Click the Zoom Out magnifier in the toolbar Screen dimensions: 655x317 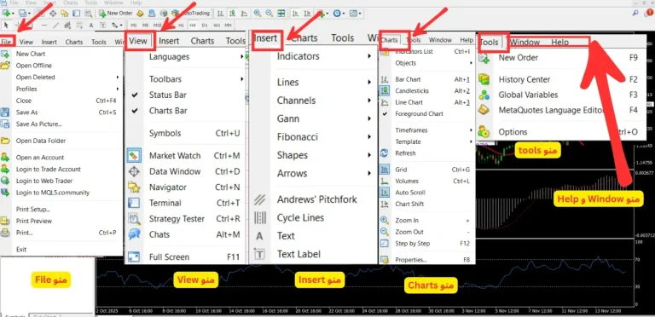(269, 14)
